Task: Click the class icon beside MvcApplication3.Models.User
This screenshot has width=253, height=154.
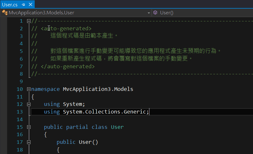Action: [x=4, y=13]
